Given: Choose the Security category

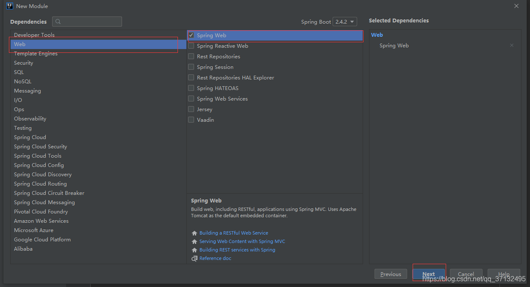Looking at the screenshot, I should click(x=98, y=63).
